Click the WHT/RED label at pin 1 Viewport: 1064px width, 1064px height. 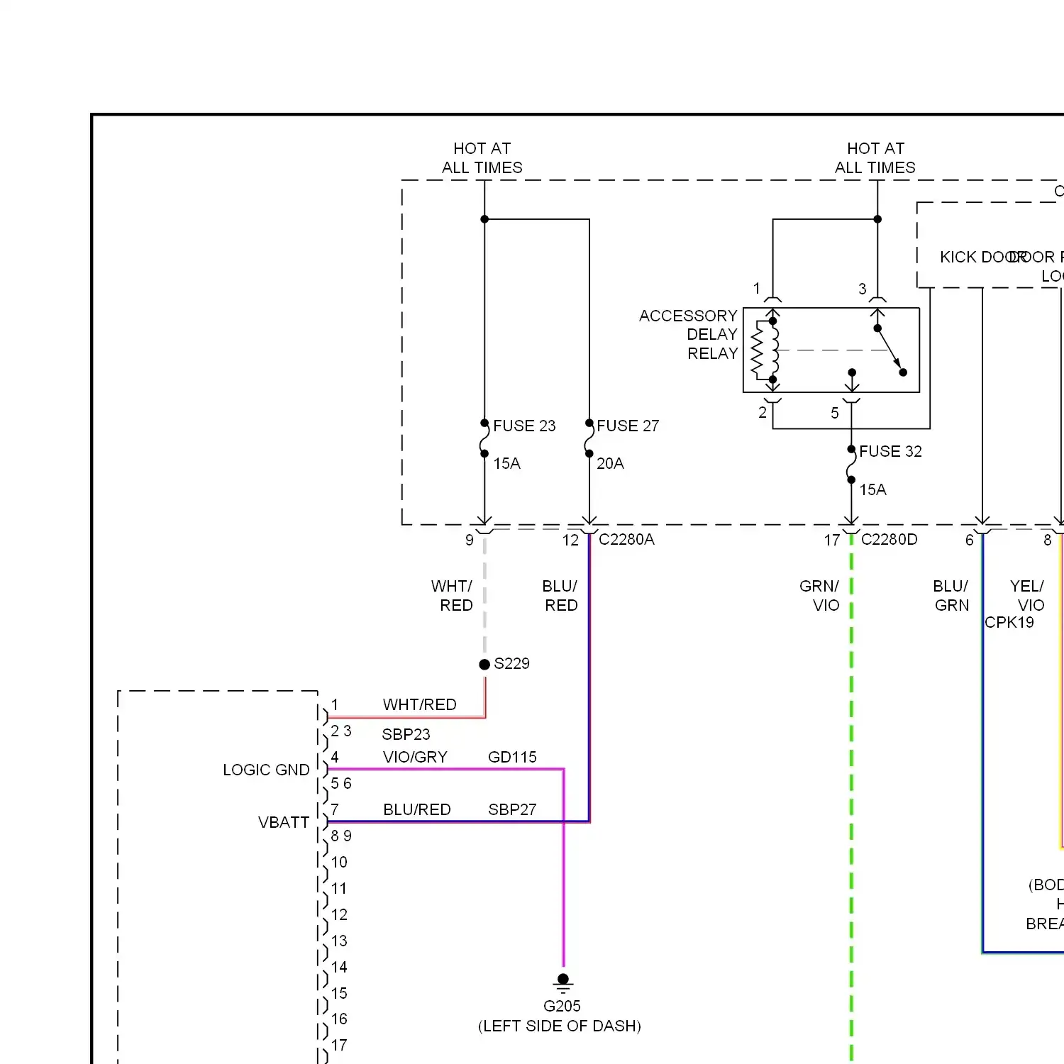(420, 704)
